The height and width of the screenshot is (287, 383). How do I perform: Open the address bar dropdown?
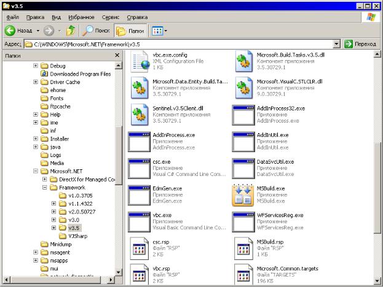point(337,44)
